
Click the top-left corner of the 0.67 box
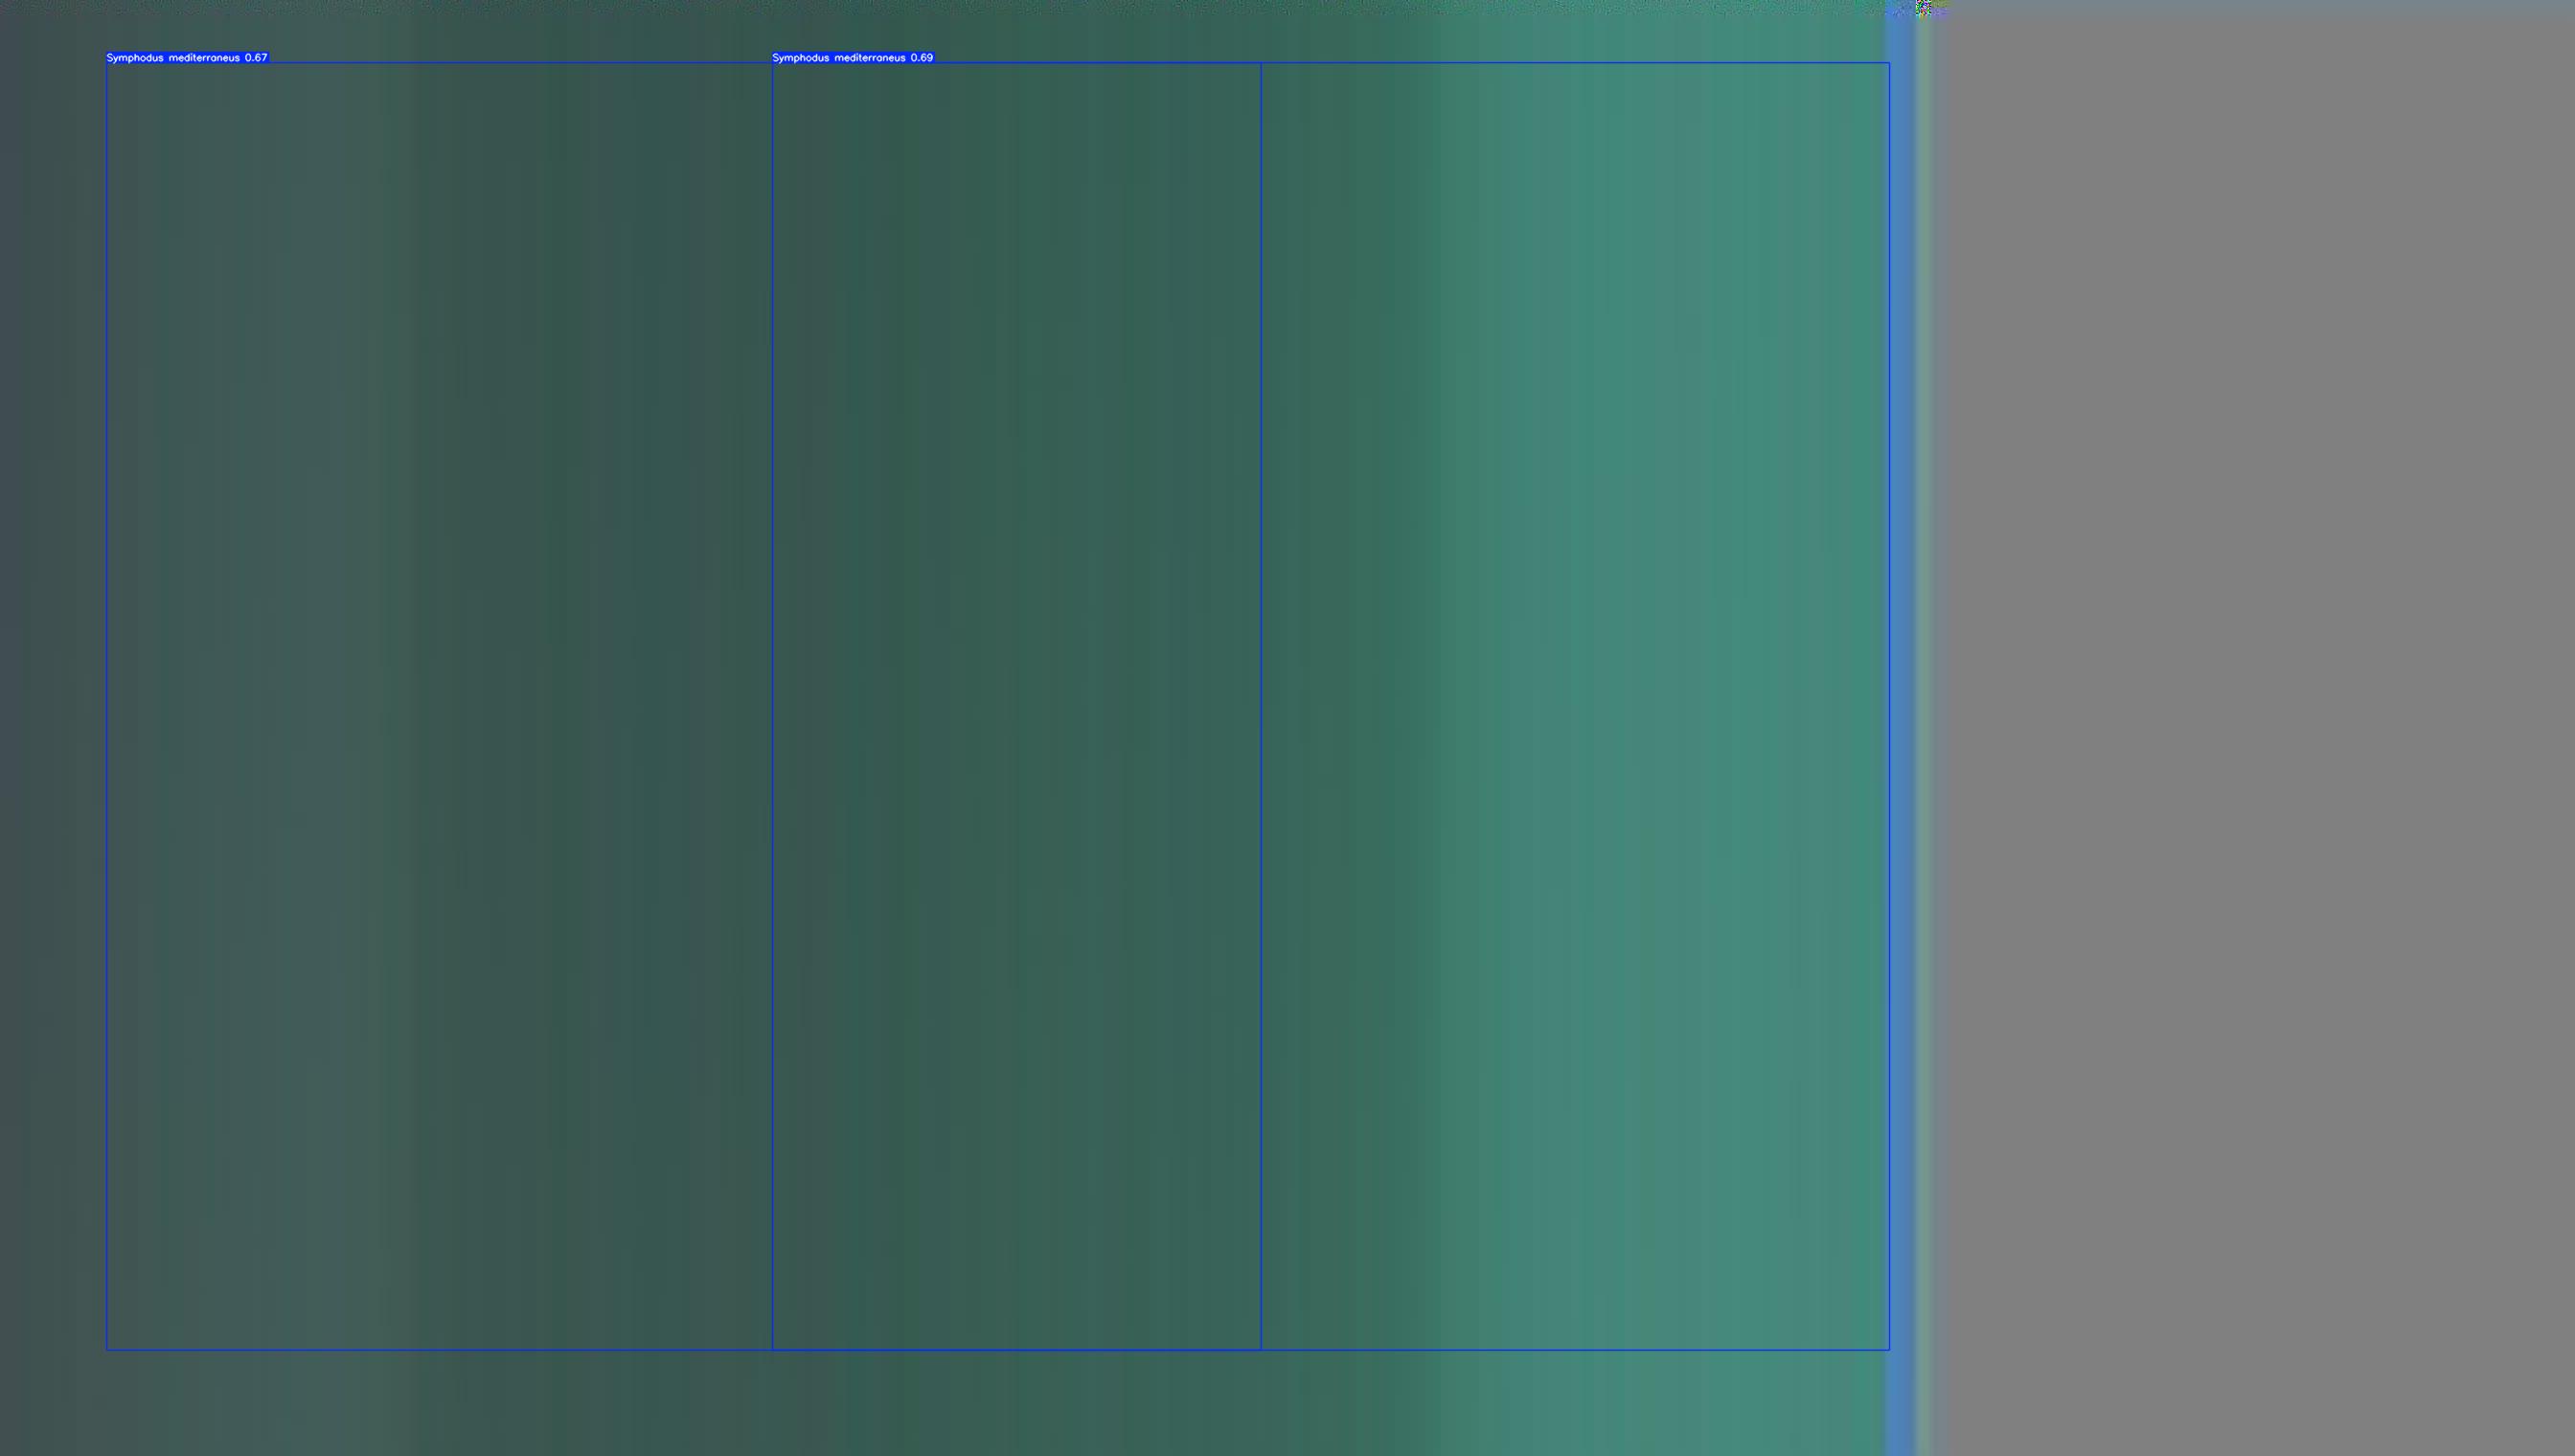pos(107,63)
